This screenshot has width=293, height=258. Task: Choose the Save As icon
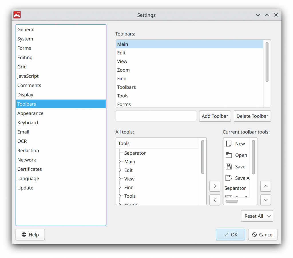[x=229, y=178]
